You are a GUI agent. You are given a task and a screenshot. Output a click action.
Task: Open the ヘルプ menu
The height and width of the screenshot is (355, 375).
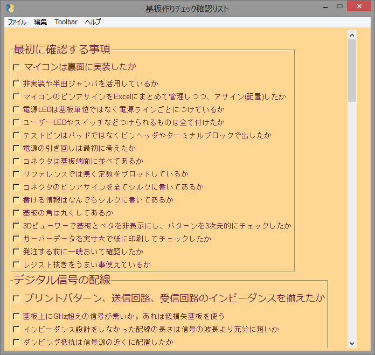[93, 22]
